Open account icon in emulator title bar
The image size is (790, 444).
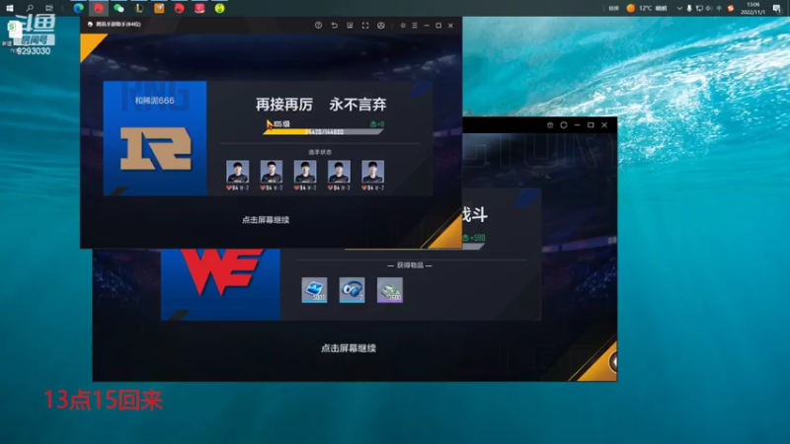[x=381, y=26]
